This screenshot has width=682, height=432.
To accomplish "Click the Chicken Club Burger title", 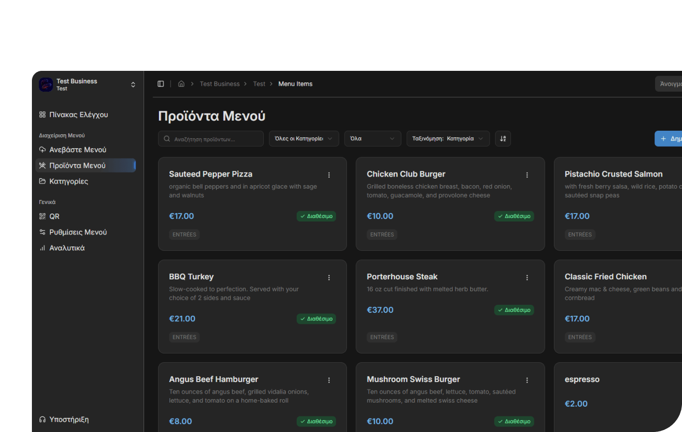I will [406, 174].
